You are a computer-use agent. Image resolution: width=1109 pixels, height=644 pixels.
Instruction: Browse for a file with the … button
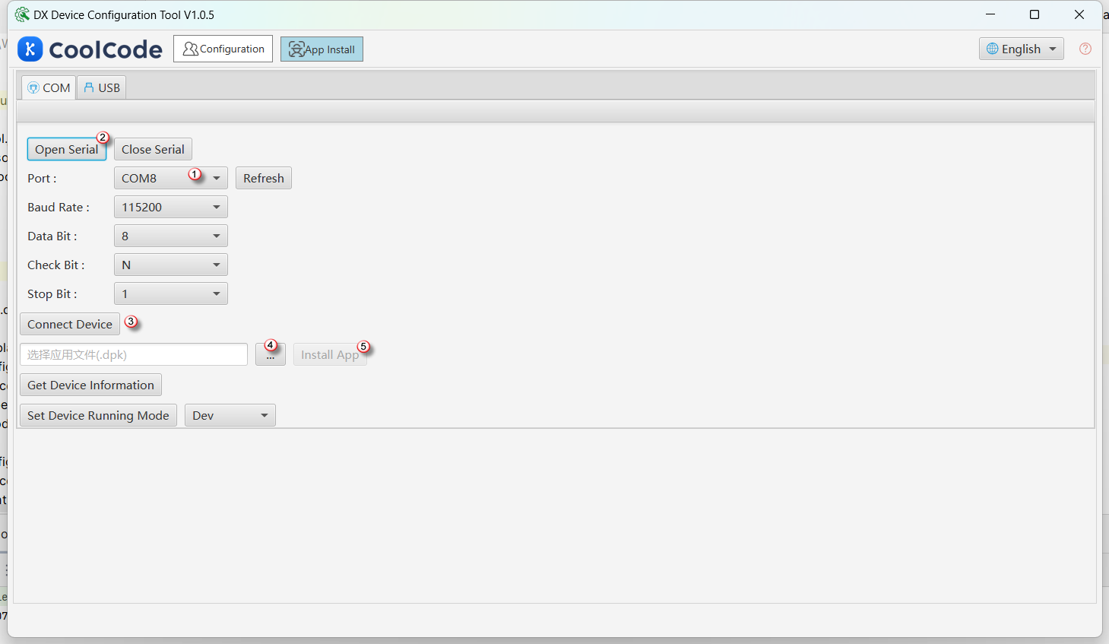(x=271, y=354)
